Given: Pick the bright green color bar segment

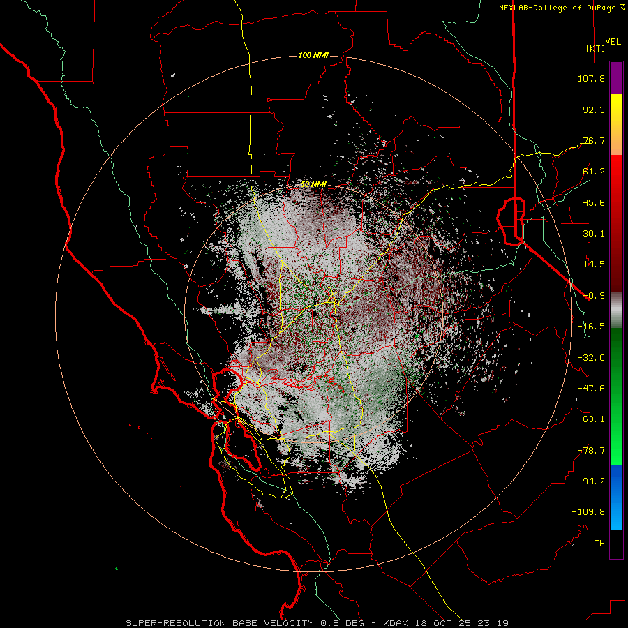Looking at the screenshot, I should (616, 396).
